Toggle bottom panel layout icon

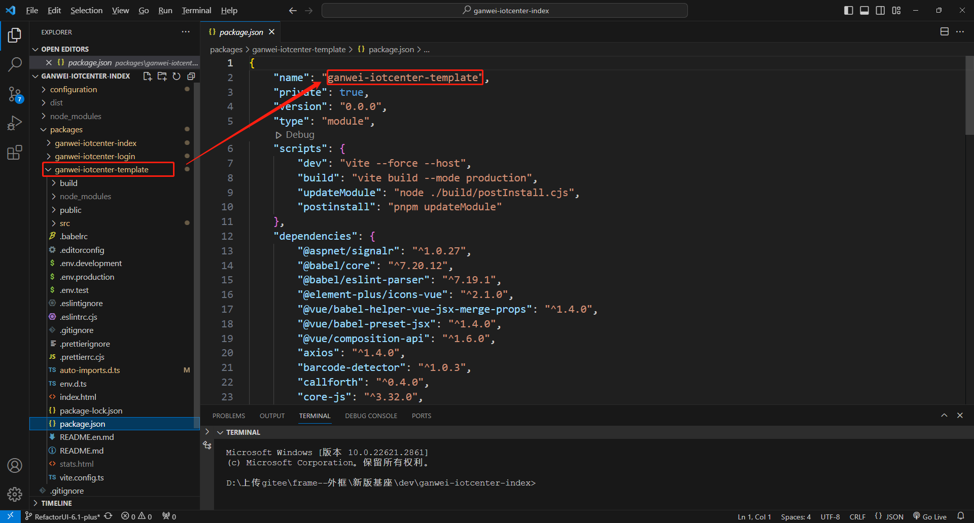coord(864,10)
